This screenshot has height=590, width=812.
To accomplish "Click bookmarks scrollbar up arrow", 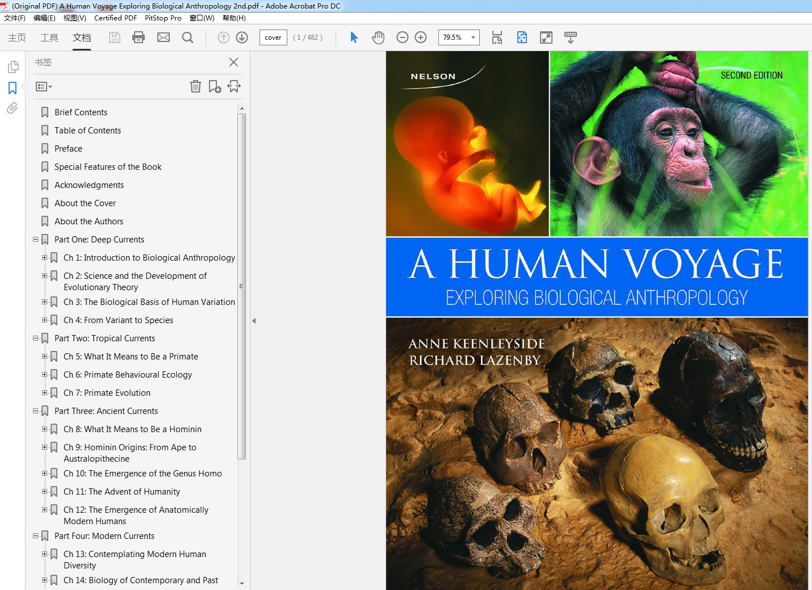I will coord(242,108).
